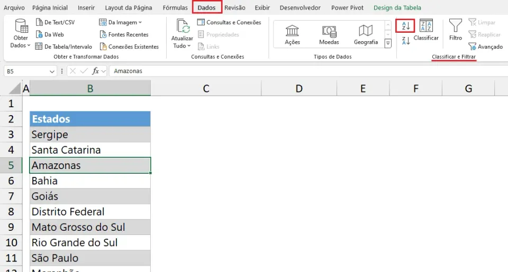Cancel the formula bar entry with X
Screen dimensions: 508x272
click(x=72, y=71)
